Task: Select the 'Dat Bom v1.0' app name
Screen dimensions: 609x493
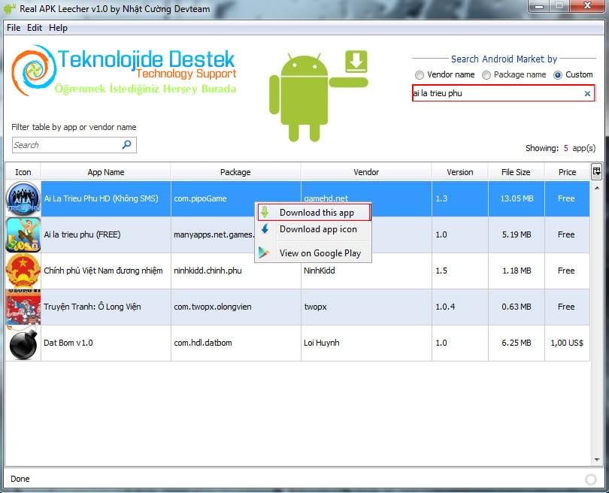Action: 68,343
